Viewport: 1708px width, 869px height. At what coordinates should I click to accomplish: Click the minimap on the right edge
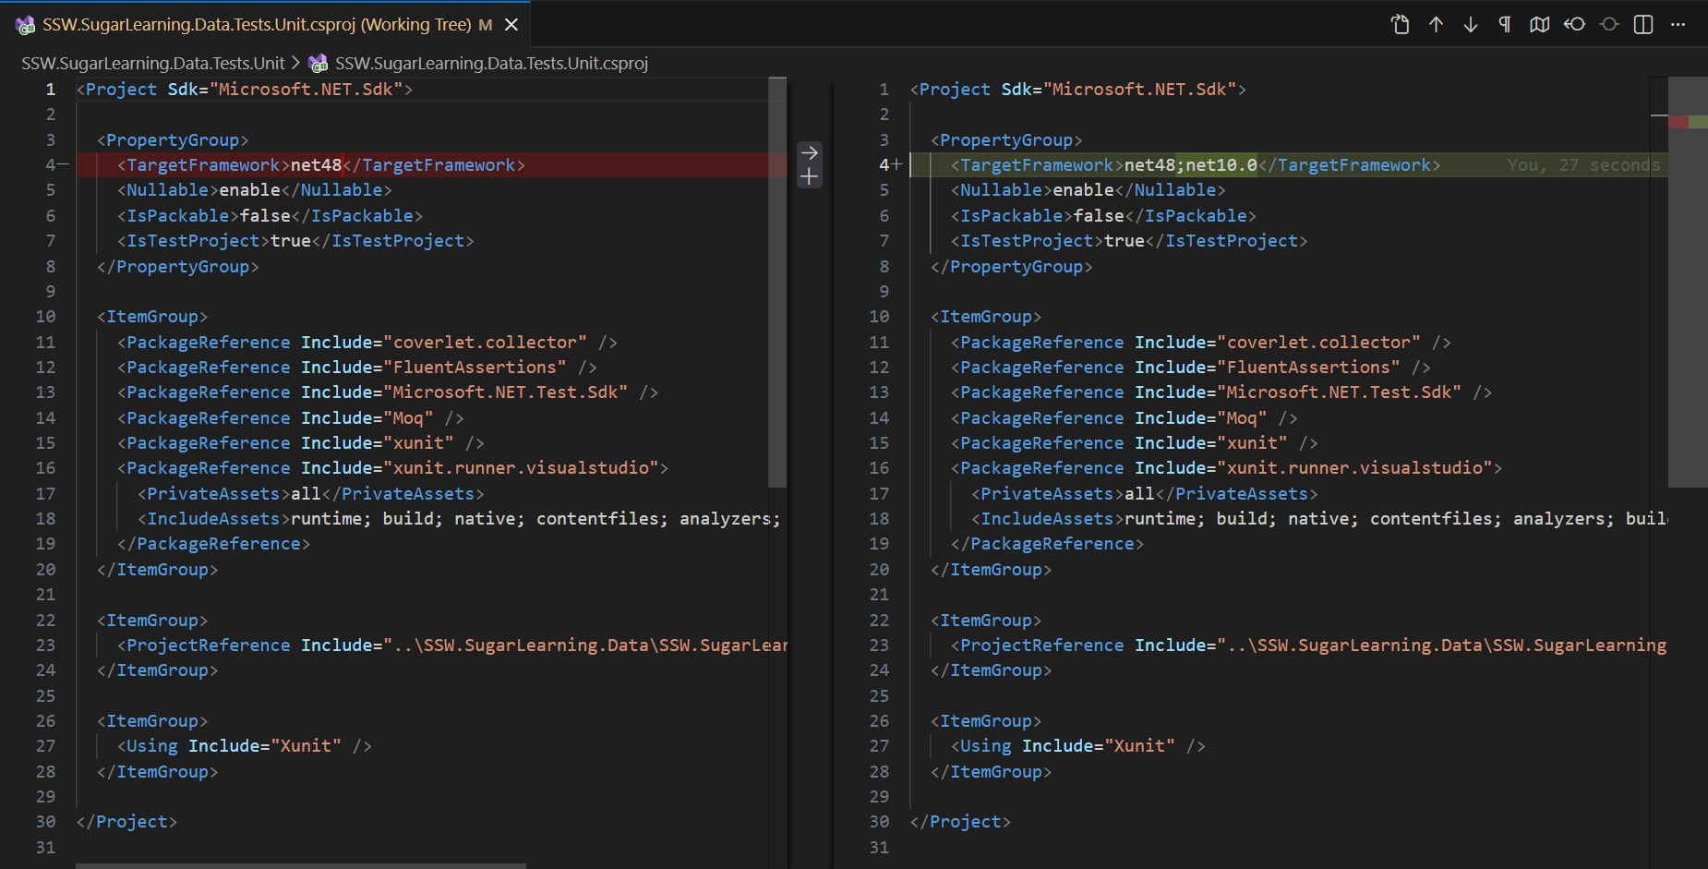click(1687, 277)
